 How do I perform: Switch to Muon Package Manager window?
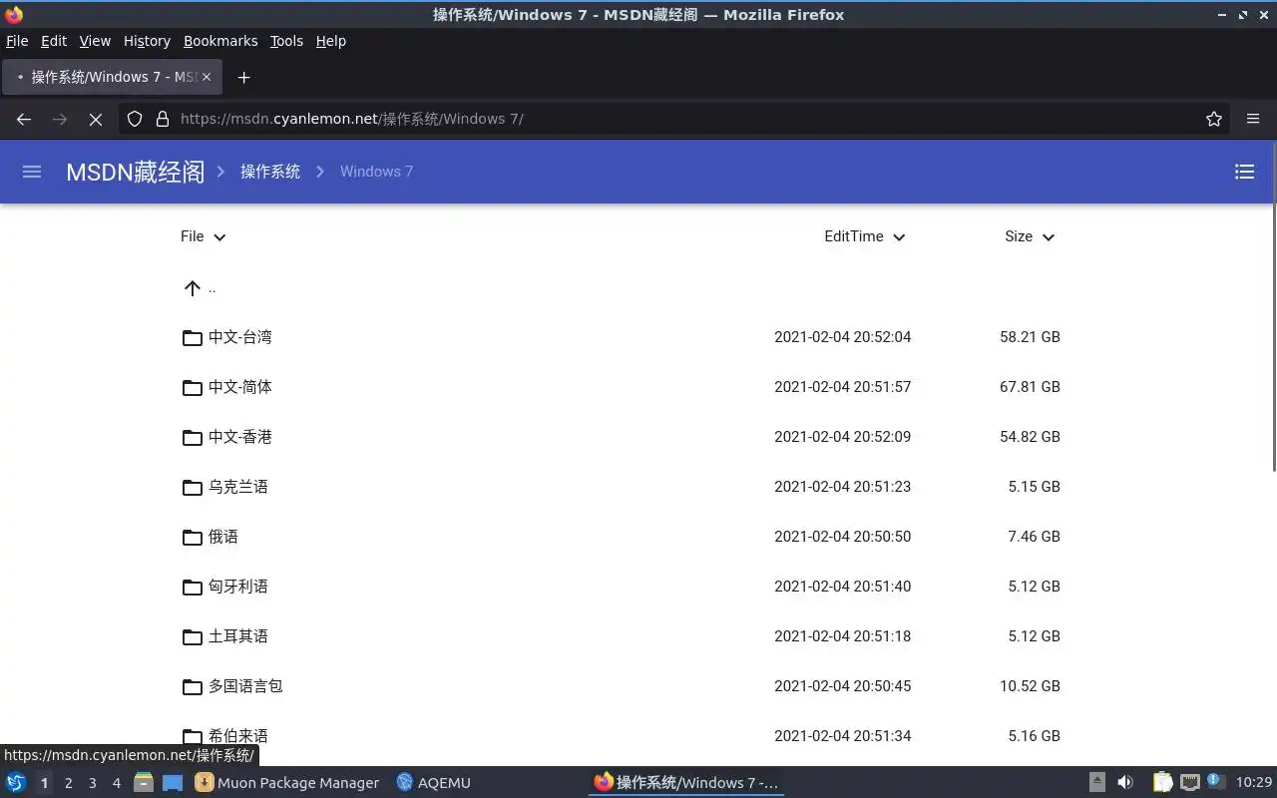tap(287, 783)
